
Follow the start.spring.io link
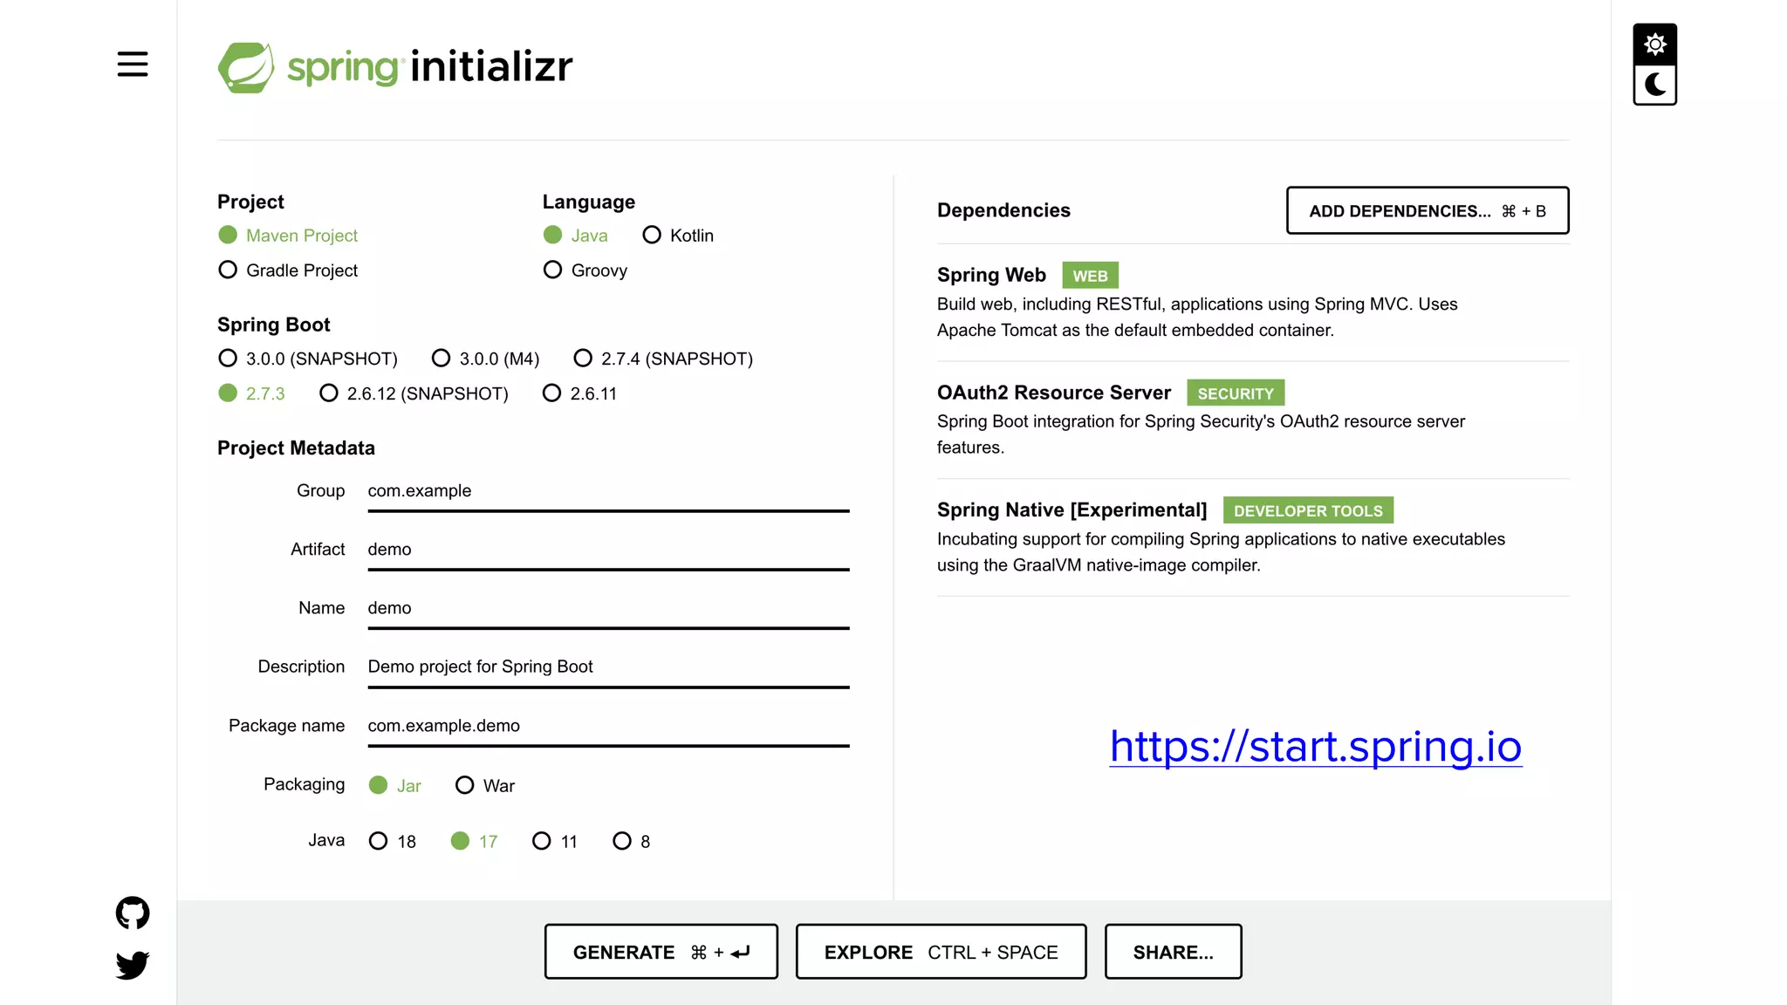pos(1315,747)
